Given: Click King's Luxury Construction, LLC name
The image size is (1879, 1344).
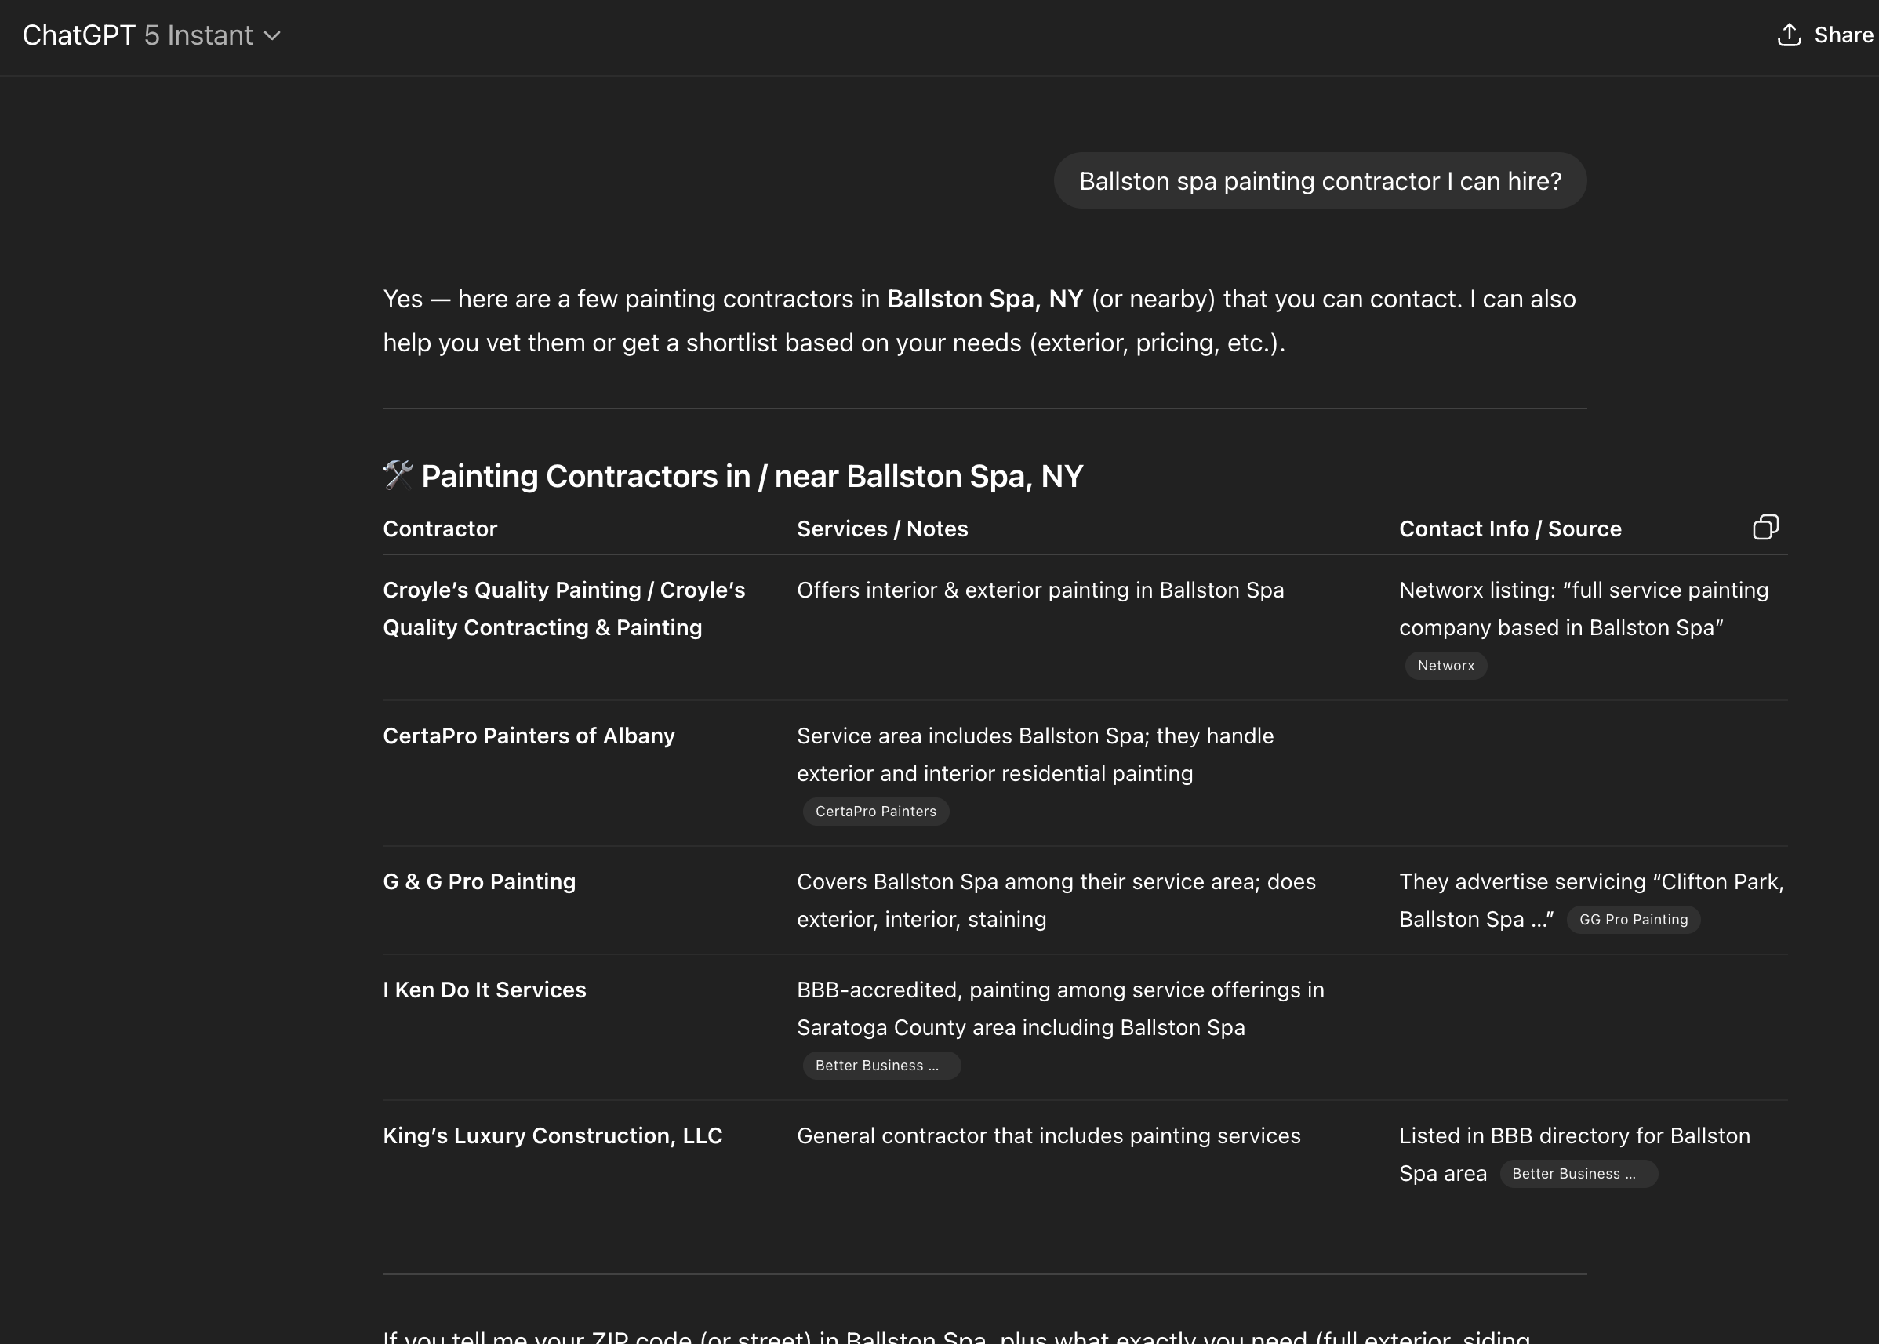Looking at the screenshot, I should (552, 1135).
